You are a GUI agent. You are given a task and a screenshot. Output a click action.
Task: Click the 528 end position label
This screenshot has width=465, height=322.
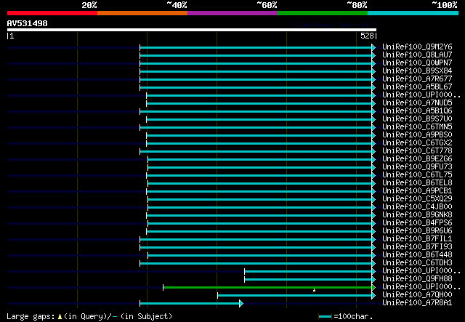point(367,36)
